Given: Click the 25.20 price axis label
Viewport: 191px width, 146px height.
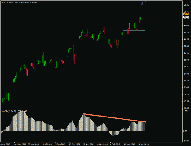Looking at the screenshot, I should tap(186, 81).
